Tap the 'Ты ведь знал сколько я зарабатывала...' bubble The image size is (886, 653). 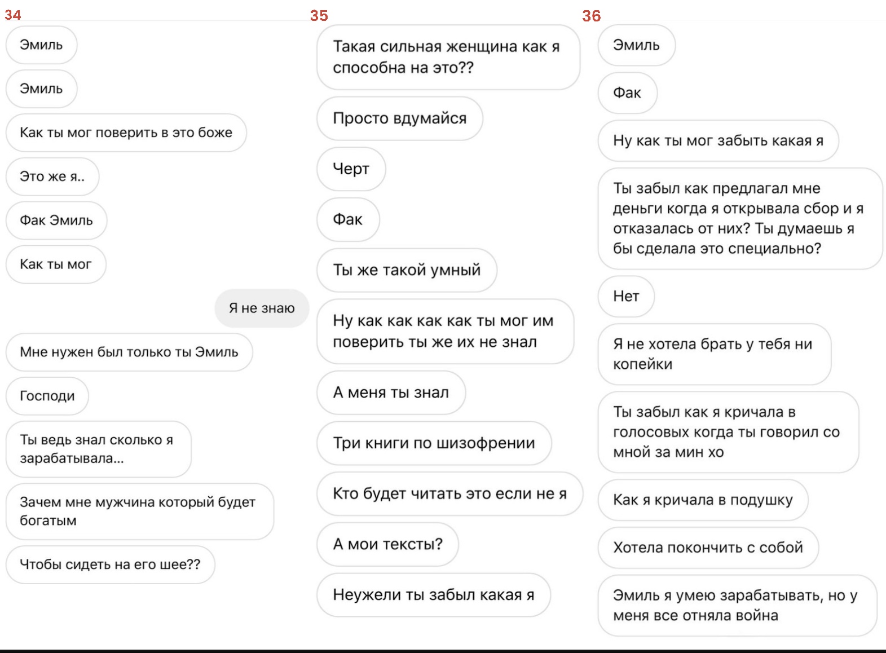coord(99,449)
